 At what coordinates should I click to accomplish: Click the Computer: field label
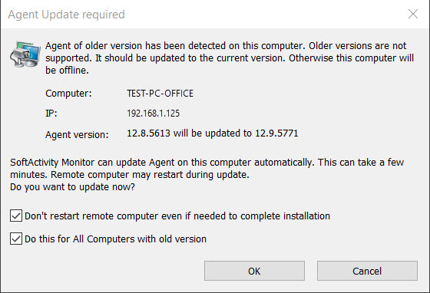(68, 94)
